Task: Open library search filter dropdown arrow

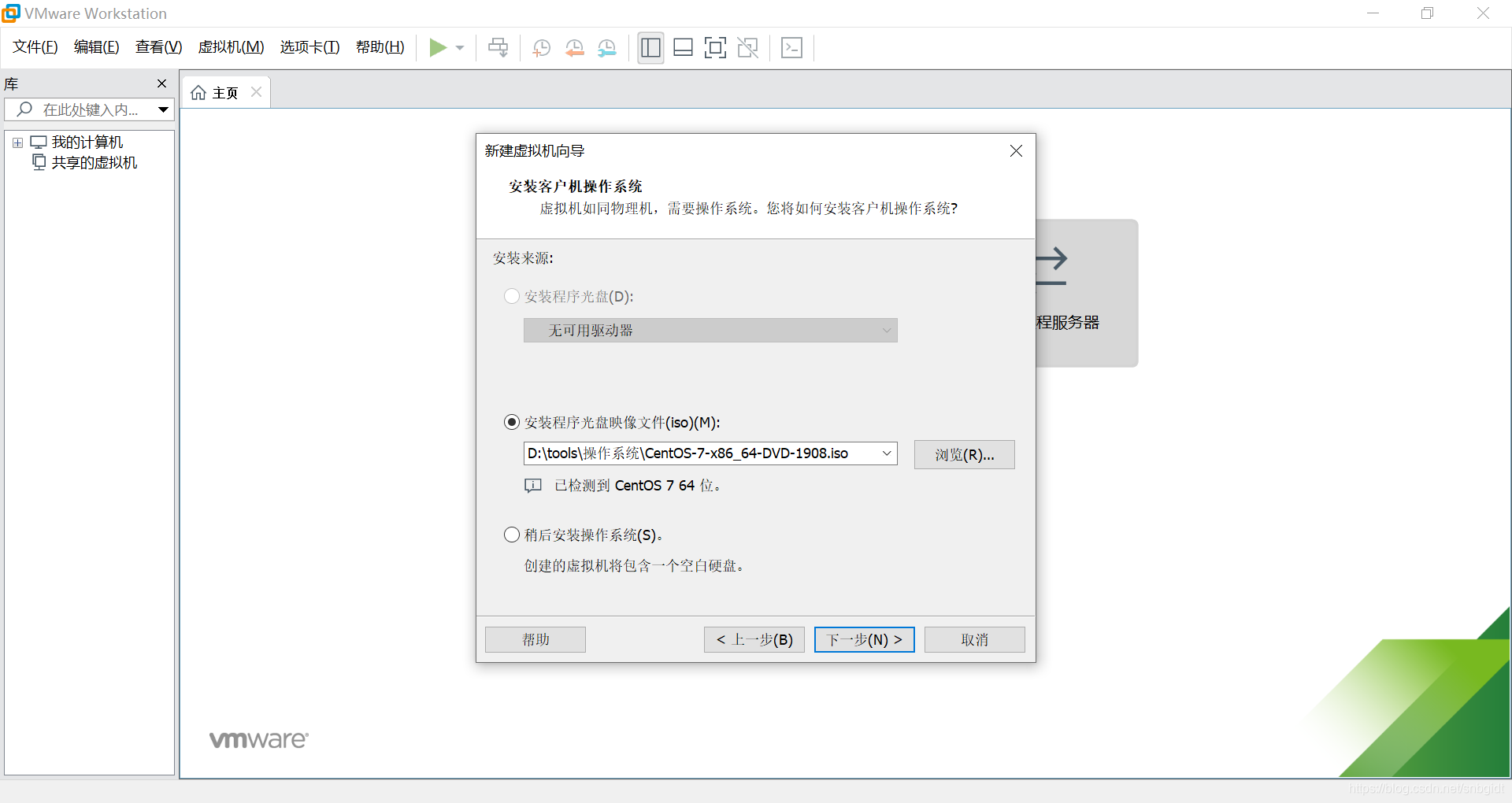Action: pyautogui.click(x=163, y=109)
